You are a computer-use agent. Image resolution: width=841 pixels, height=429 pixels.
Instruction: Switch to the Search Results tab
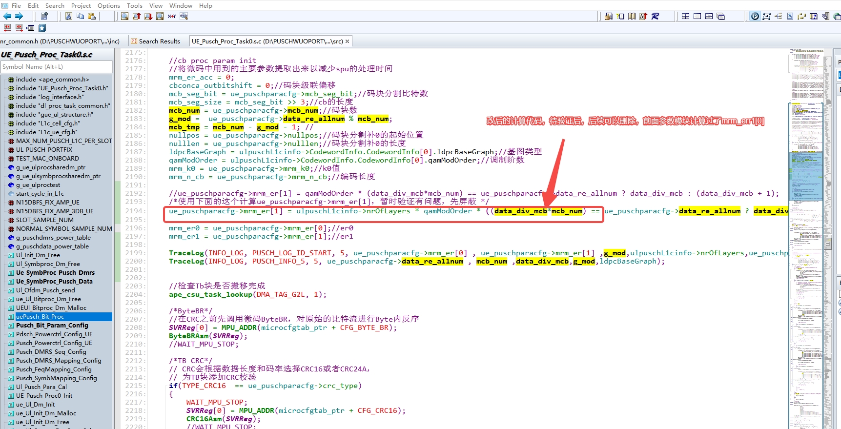159,41
